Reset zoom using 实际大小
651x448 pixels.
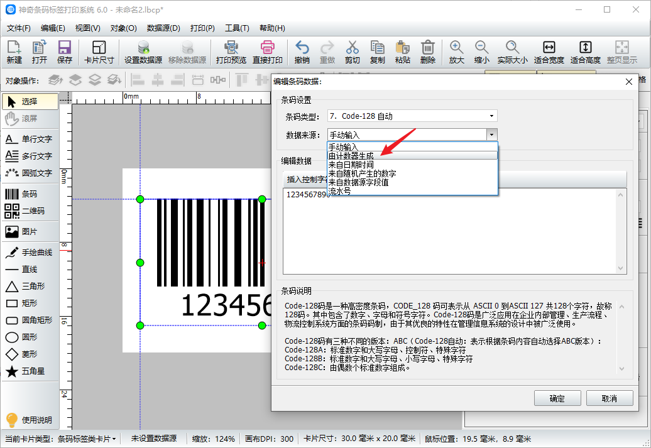pos(513,52)
